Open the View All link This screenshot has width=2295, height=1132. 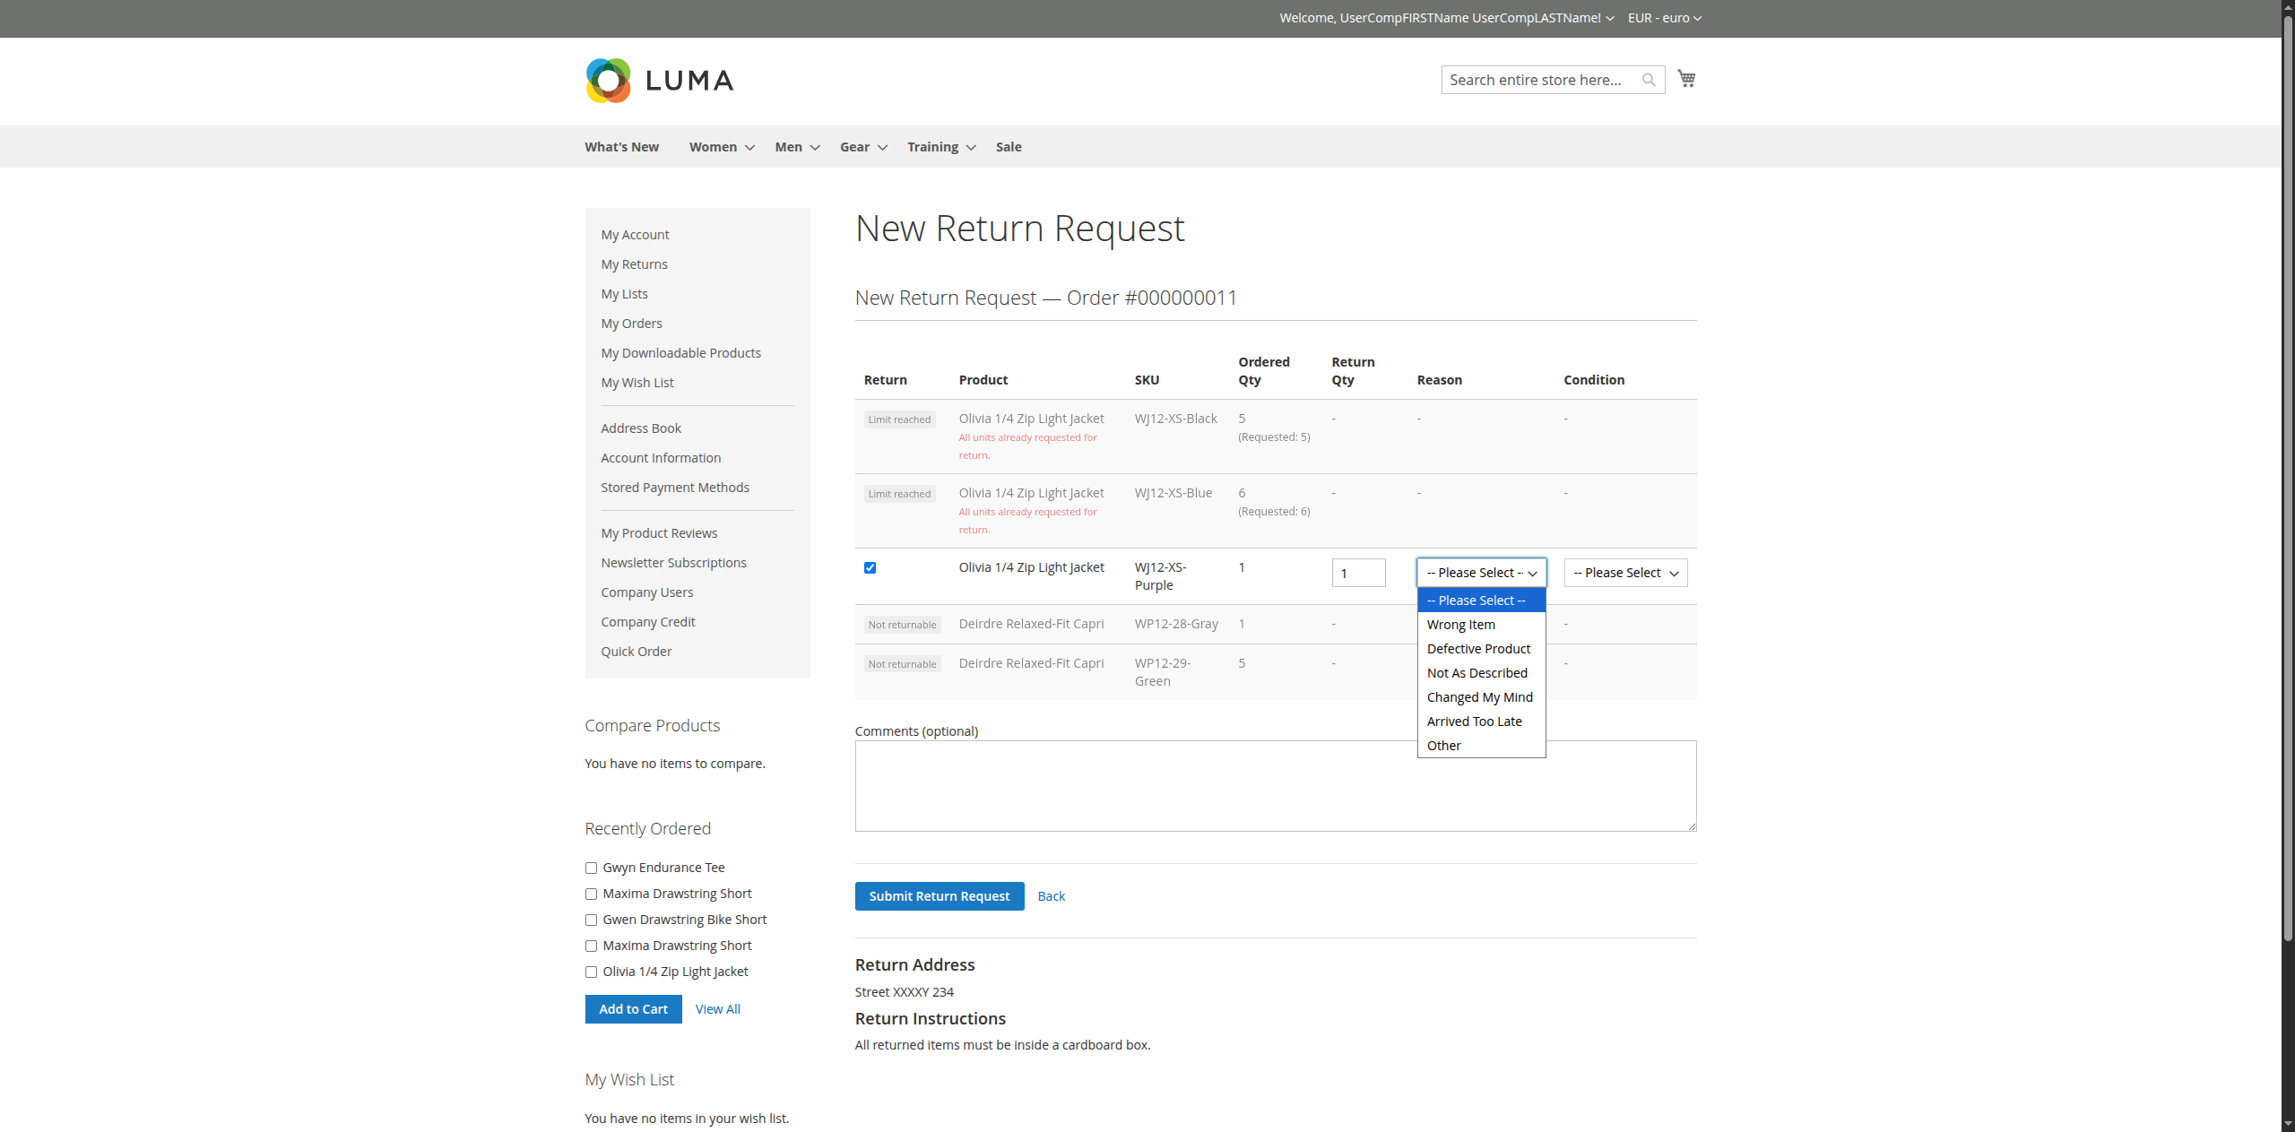coord(717,1009)
